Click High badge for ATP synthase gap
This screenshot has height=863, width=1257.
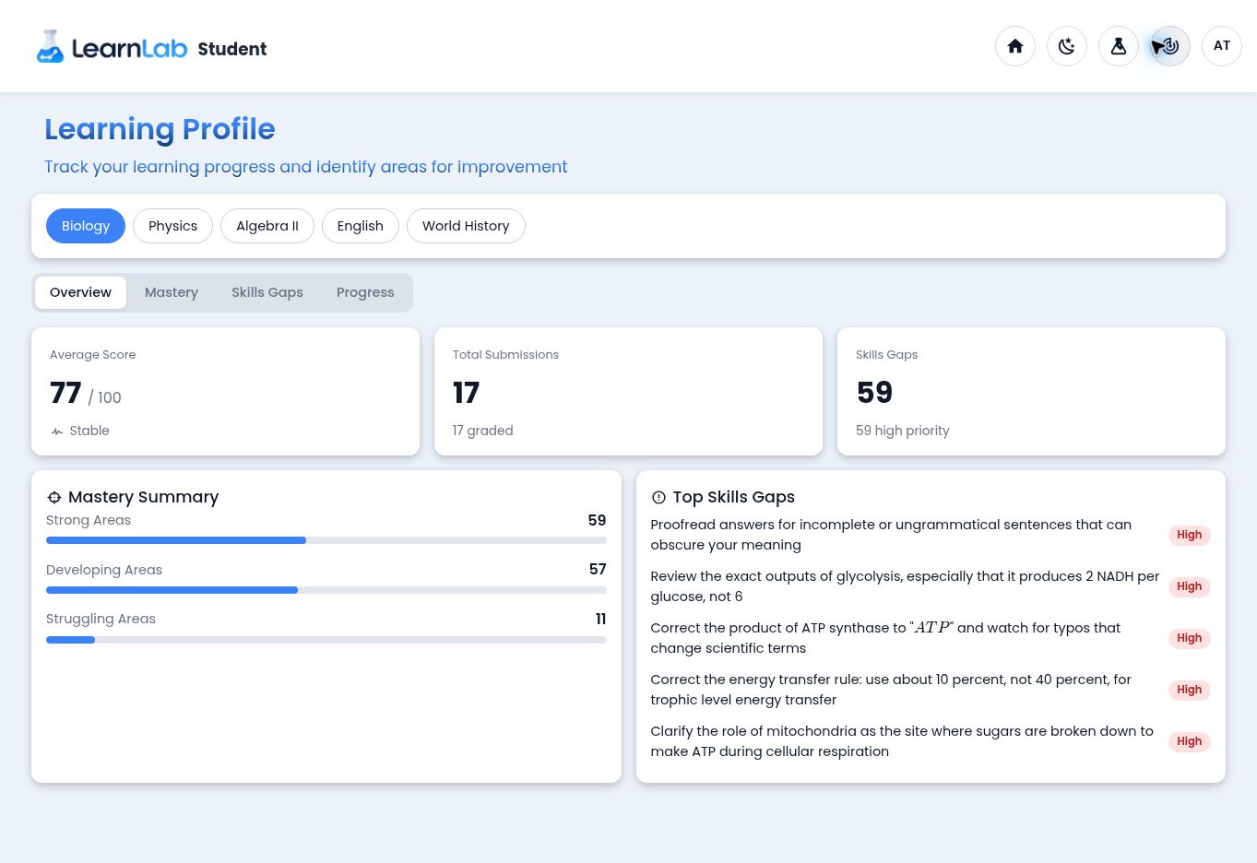(1189, 638)
